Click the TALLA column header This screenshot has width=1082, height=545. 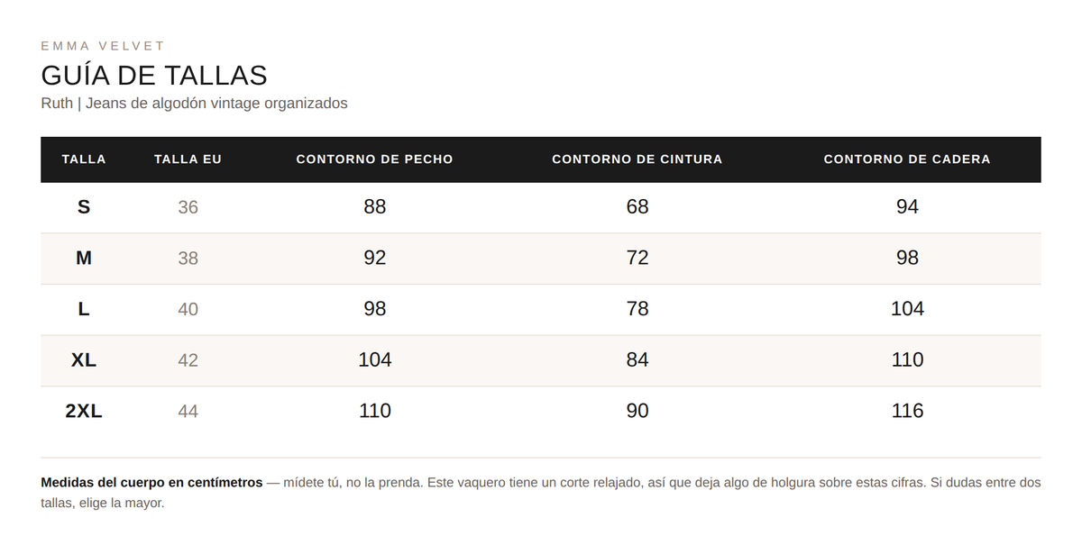click(84, 159)
